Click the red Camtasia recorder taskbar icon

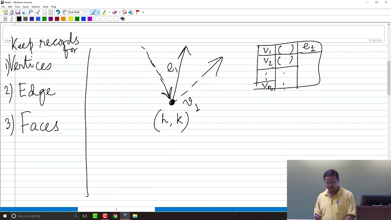point(105,216)
